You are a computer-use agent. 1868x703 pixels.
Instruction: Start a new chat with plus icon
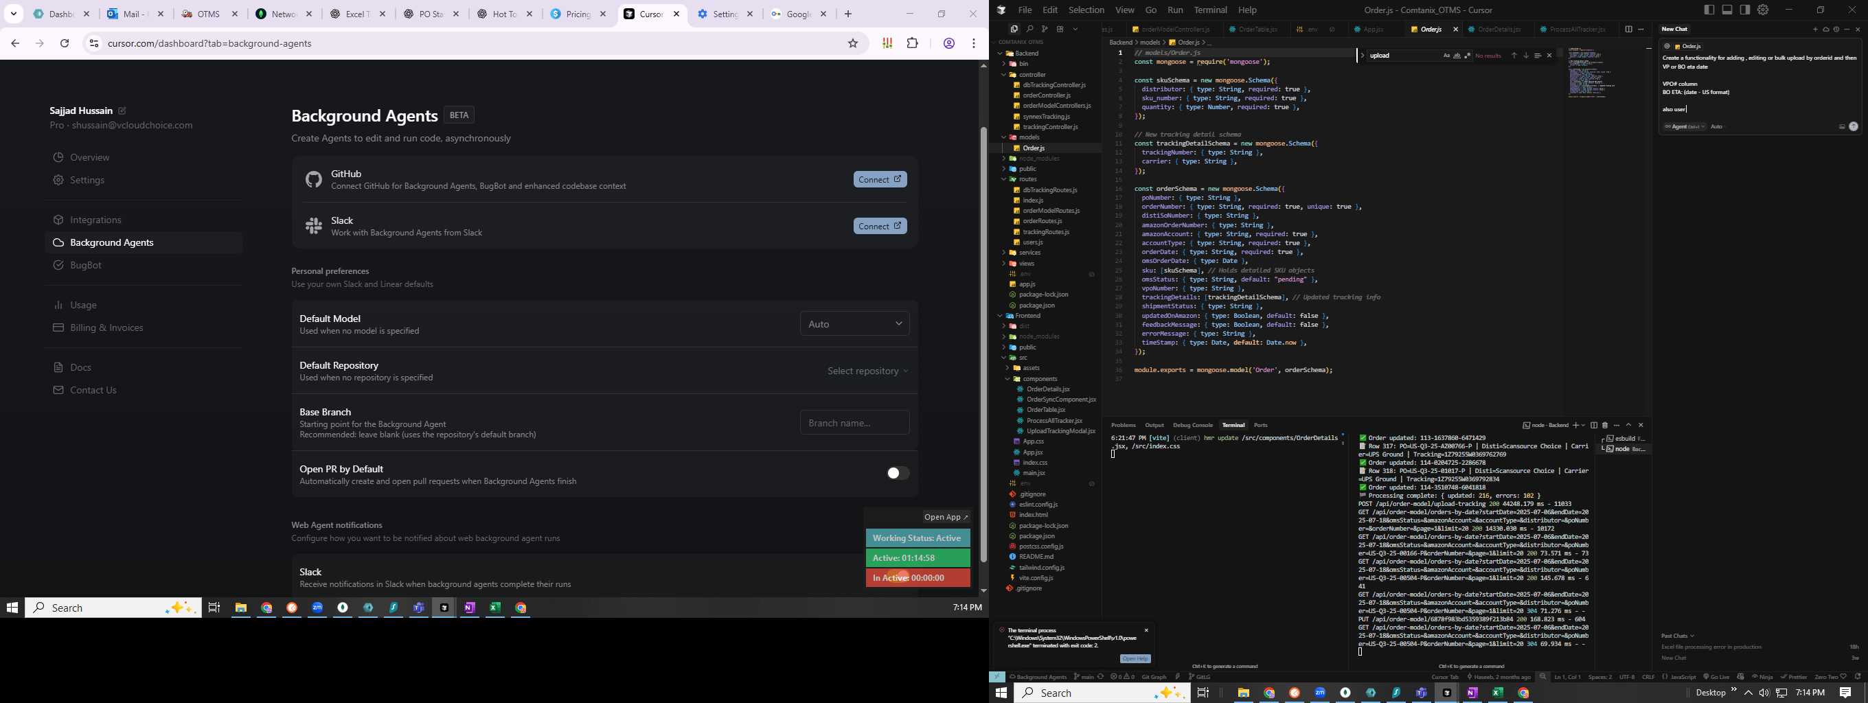(1816, 30)
